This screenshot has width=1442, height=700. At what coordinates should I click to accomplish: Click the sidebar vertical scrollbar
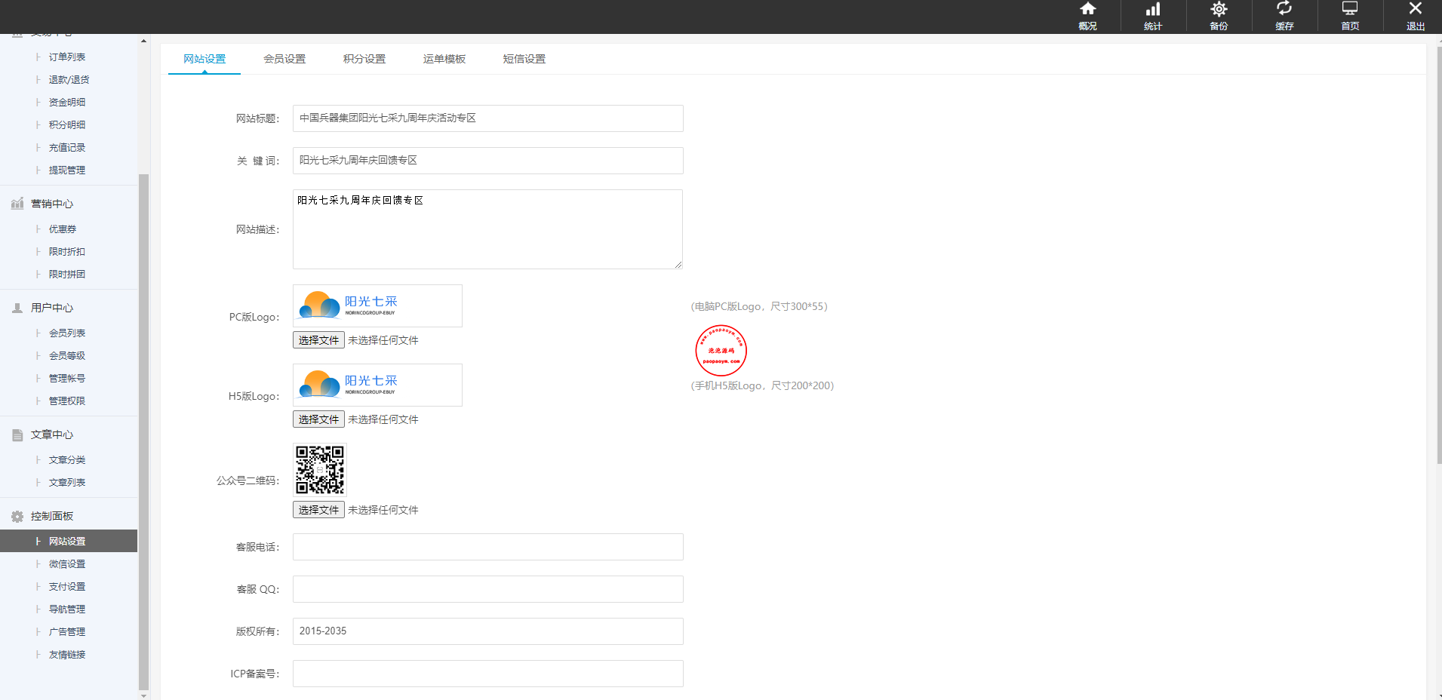tap(143, 430)
